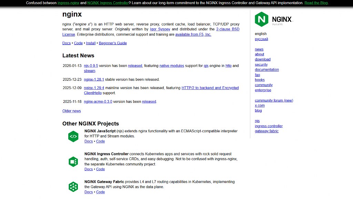
Task: Open native modules link
Action: pos(172,66)
